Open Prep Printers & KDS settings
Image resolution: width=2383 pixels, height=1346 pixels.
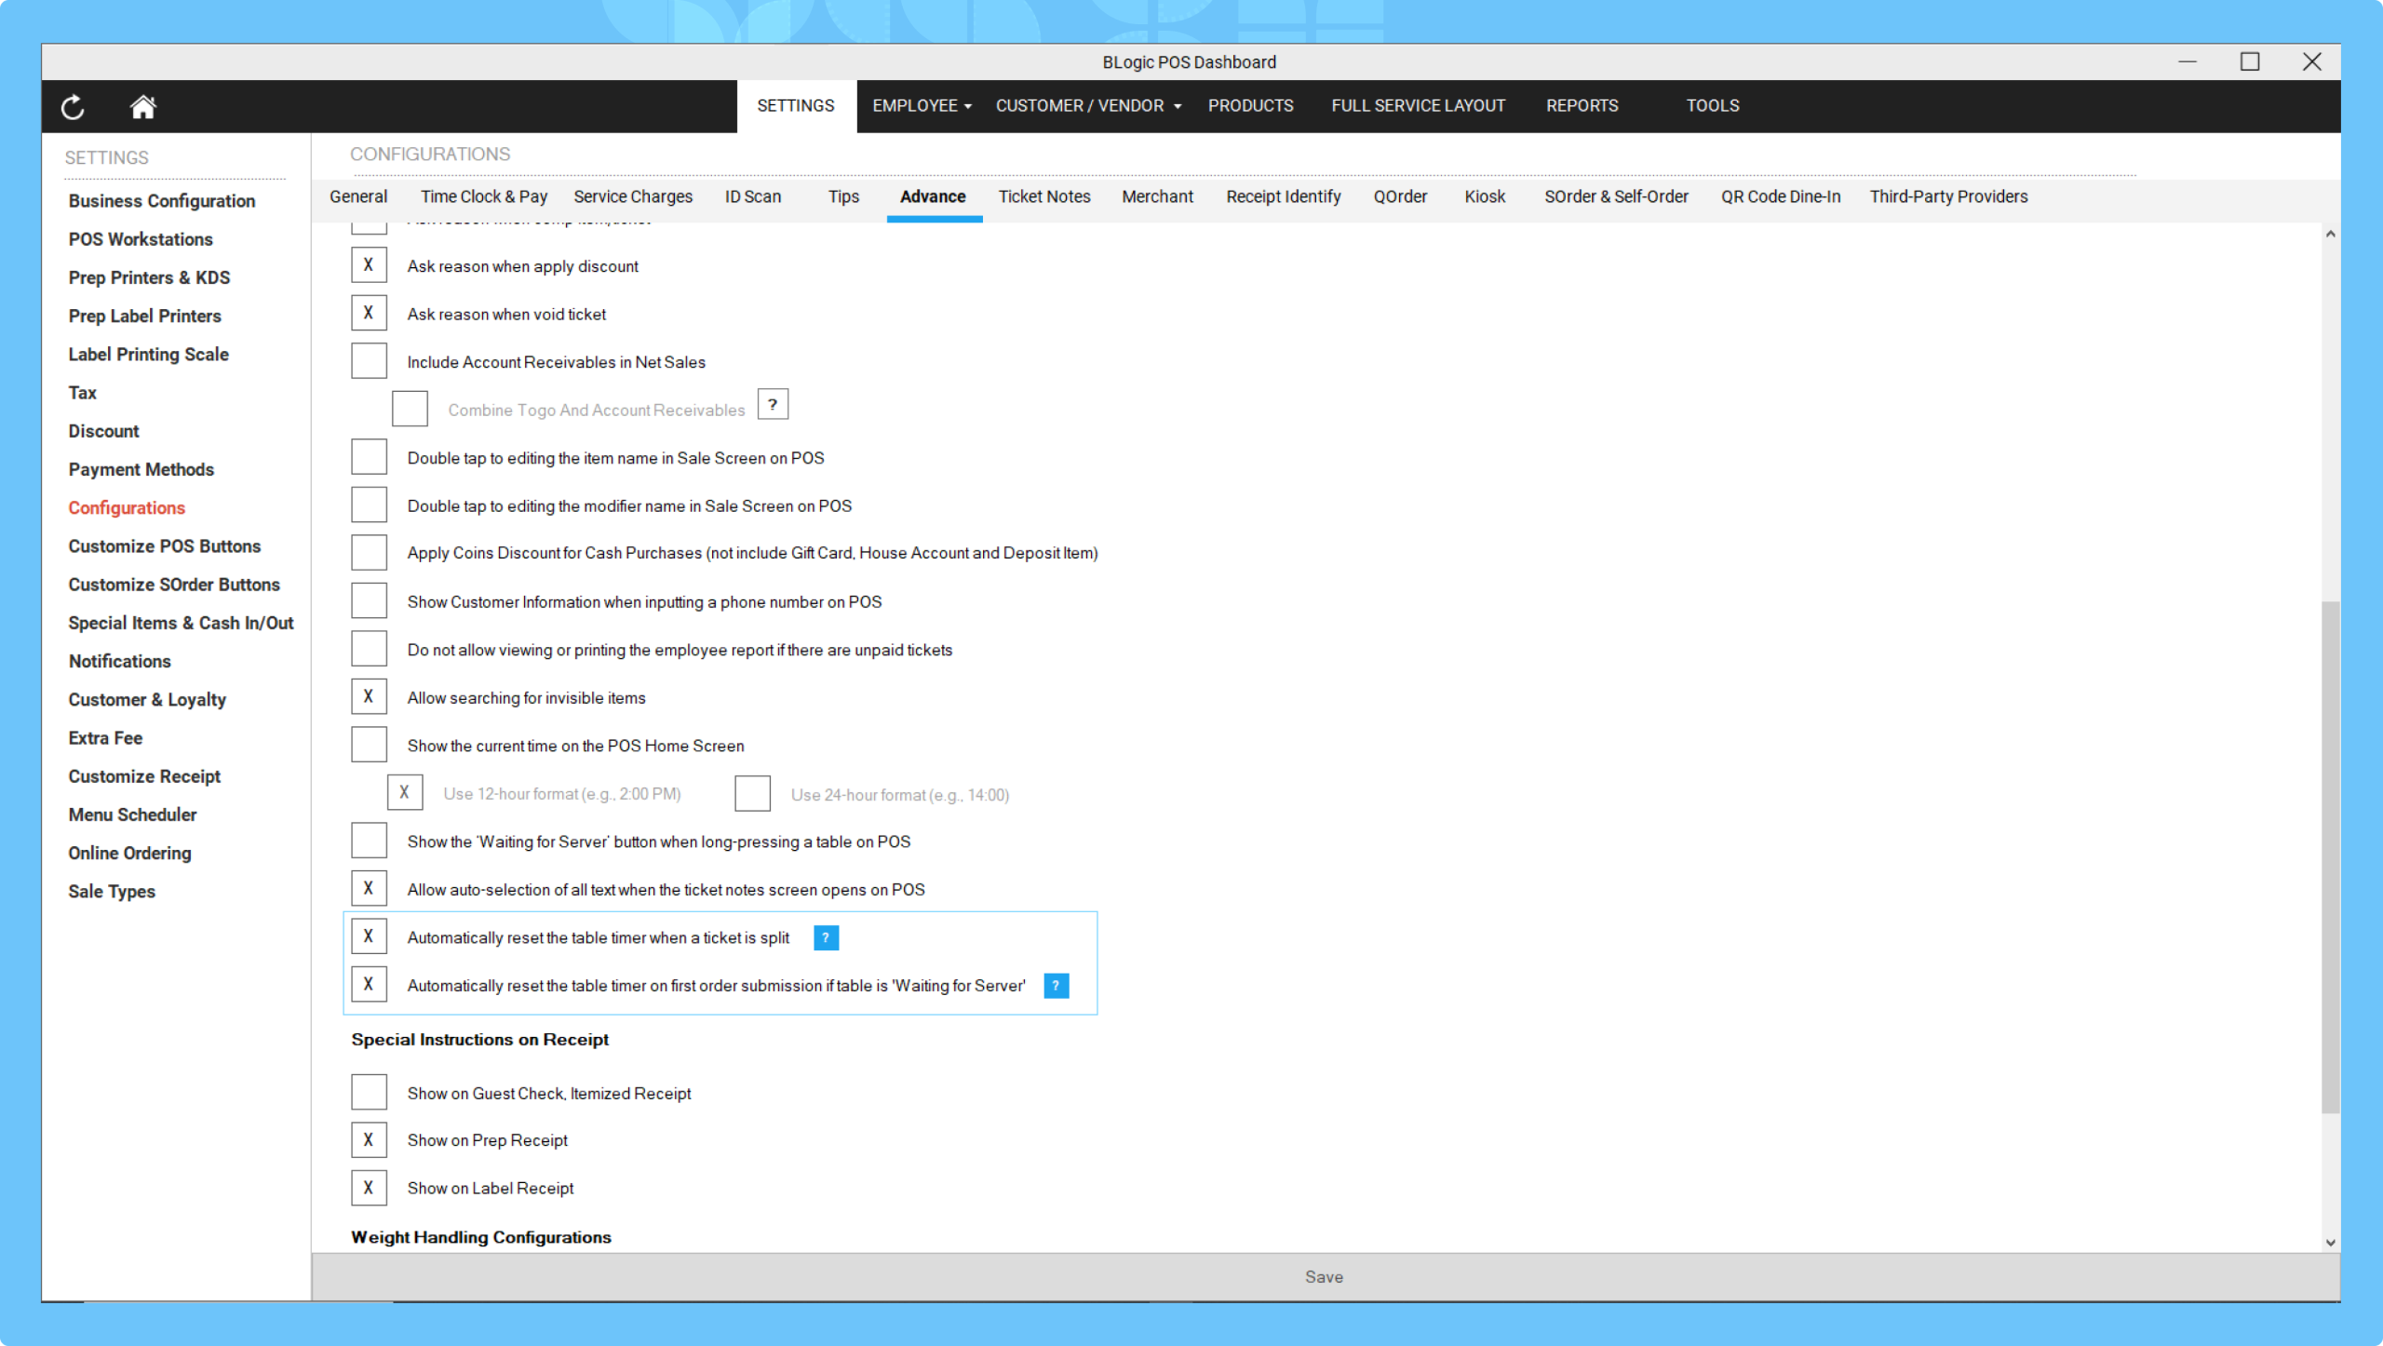(149, 277)
